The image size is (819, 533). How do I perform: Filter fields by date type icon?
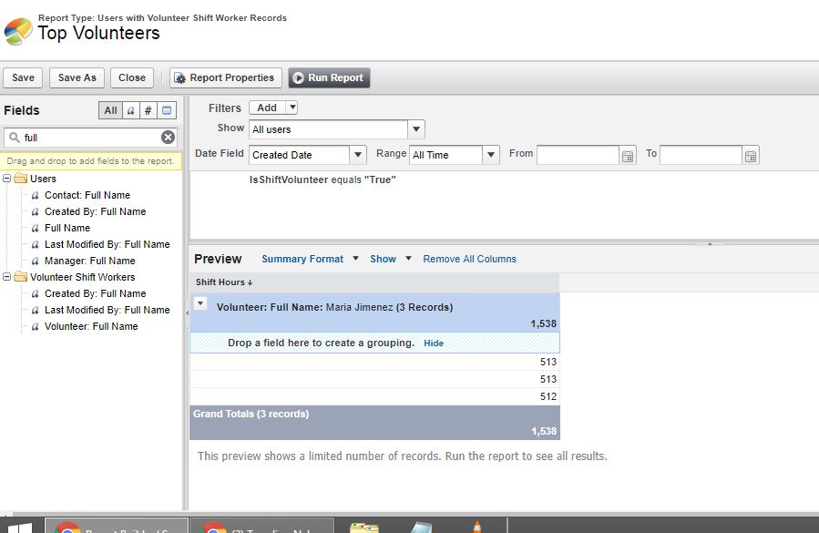tap(167, 110)
